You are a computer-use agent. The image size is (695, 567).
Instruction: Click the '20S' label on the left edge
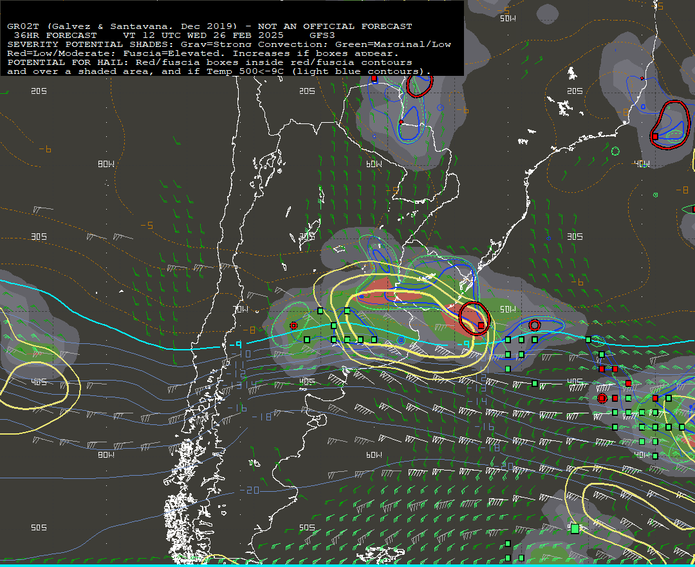(39, 91)
